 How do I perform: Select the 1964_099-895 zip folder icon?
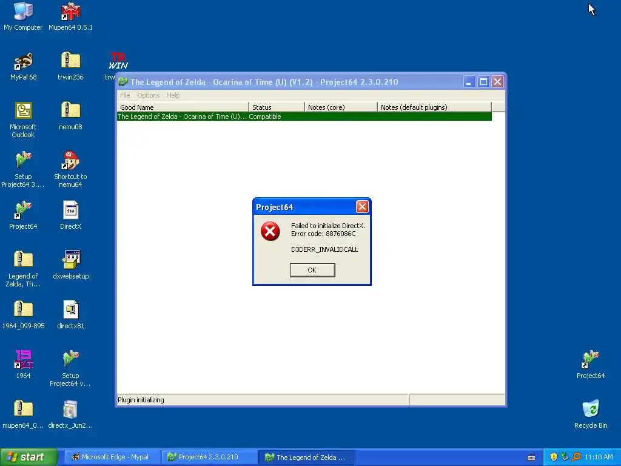[24, 315]
